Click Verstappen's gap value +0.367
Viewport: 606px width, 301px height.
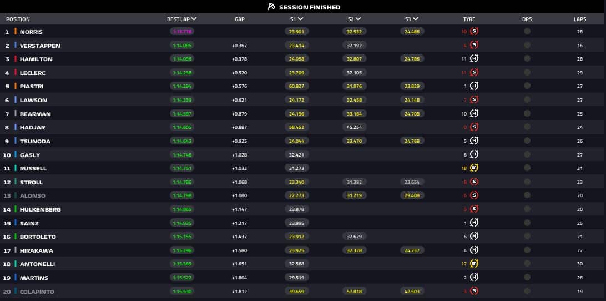(240, 46)
